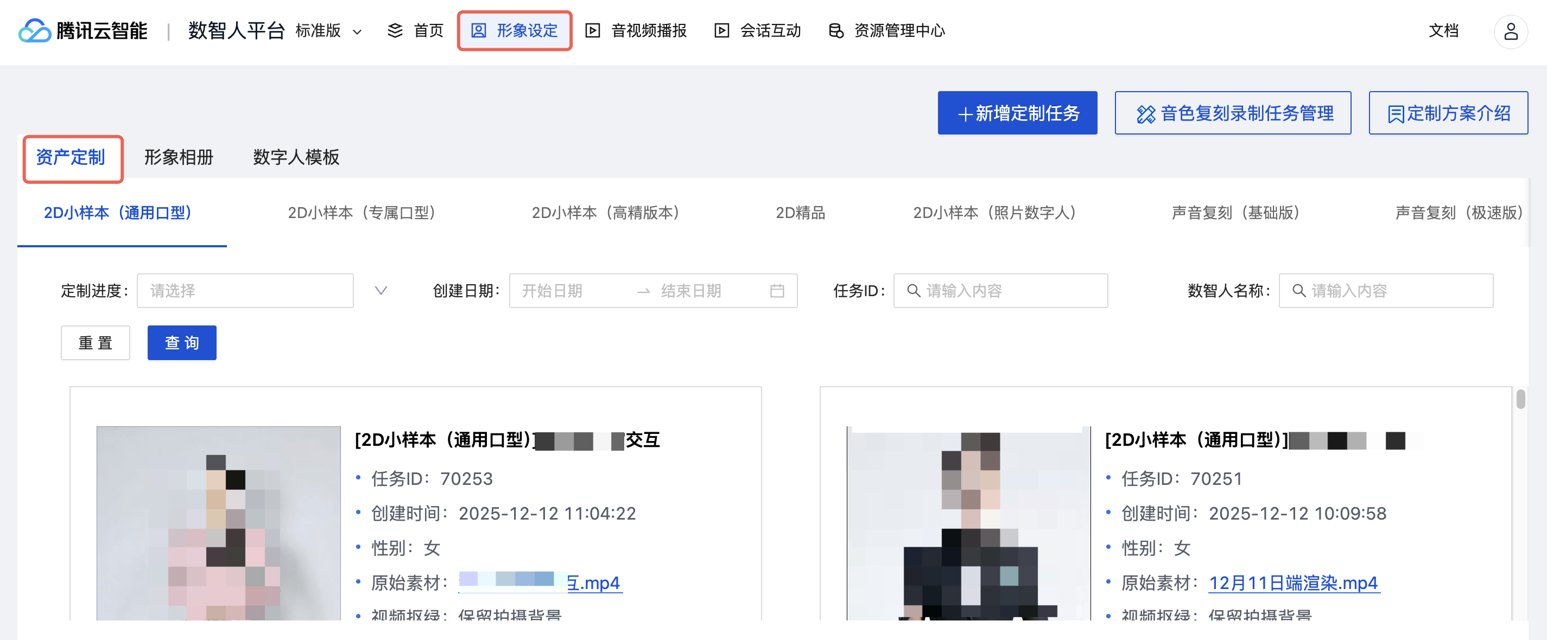This screenshot has height=640, width=1547.
Task: Click the search icon in 任务ID field
Action: (x=913, y=291)
